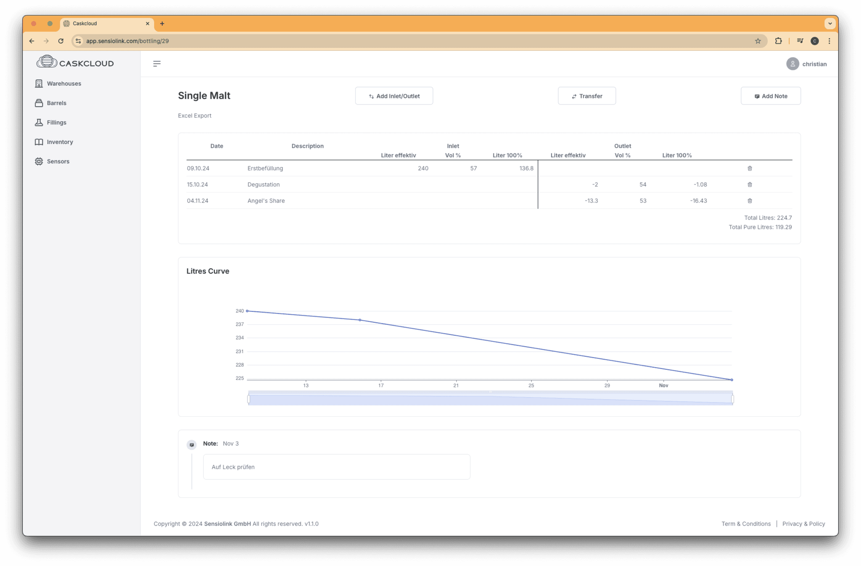
Task: Open Chrome three-dot menu
Action: [x=829, y=41]
